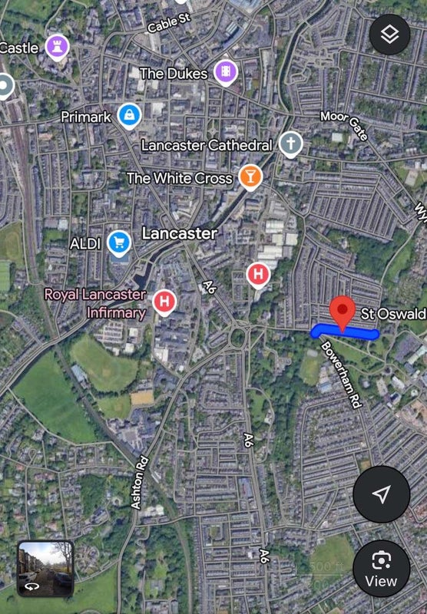Select the Primark shopping bag pin

point(129,117)
